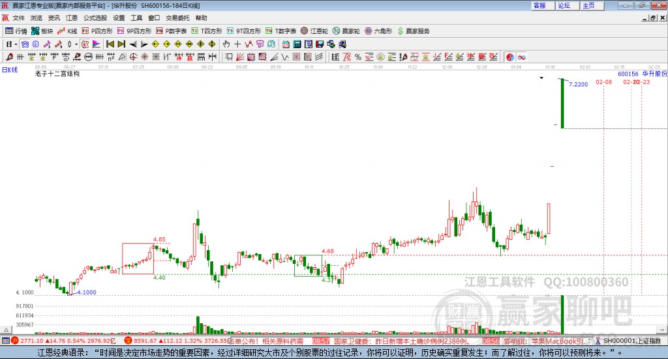Toggle the pressed blue chart-type button beside 日

(25, 44)
